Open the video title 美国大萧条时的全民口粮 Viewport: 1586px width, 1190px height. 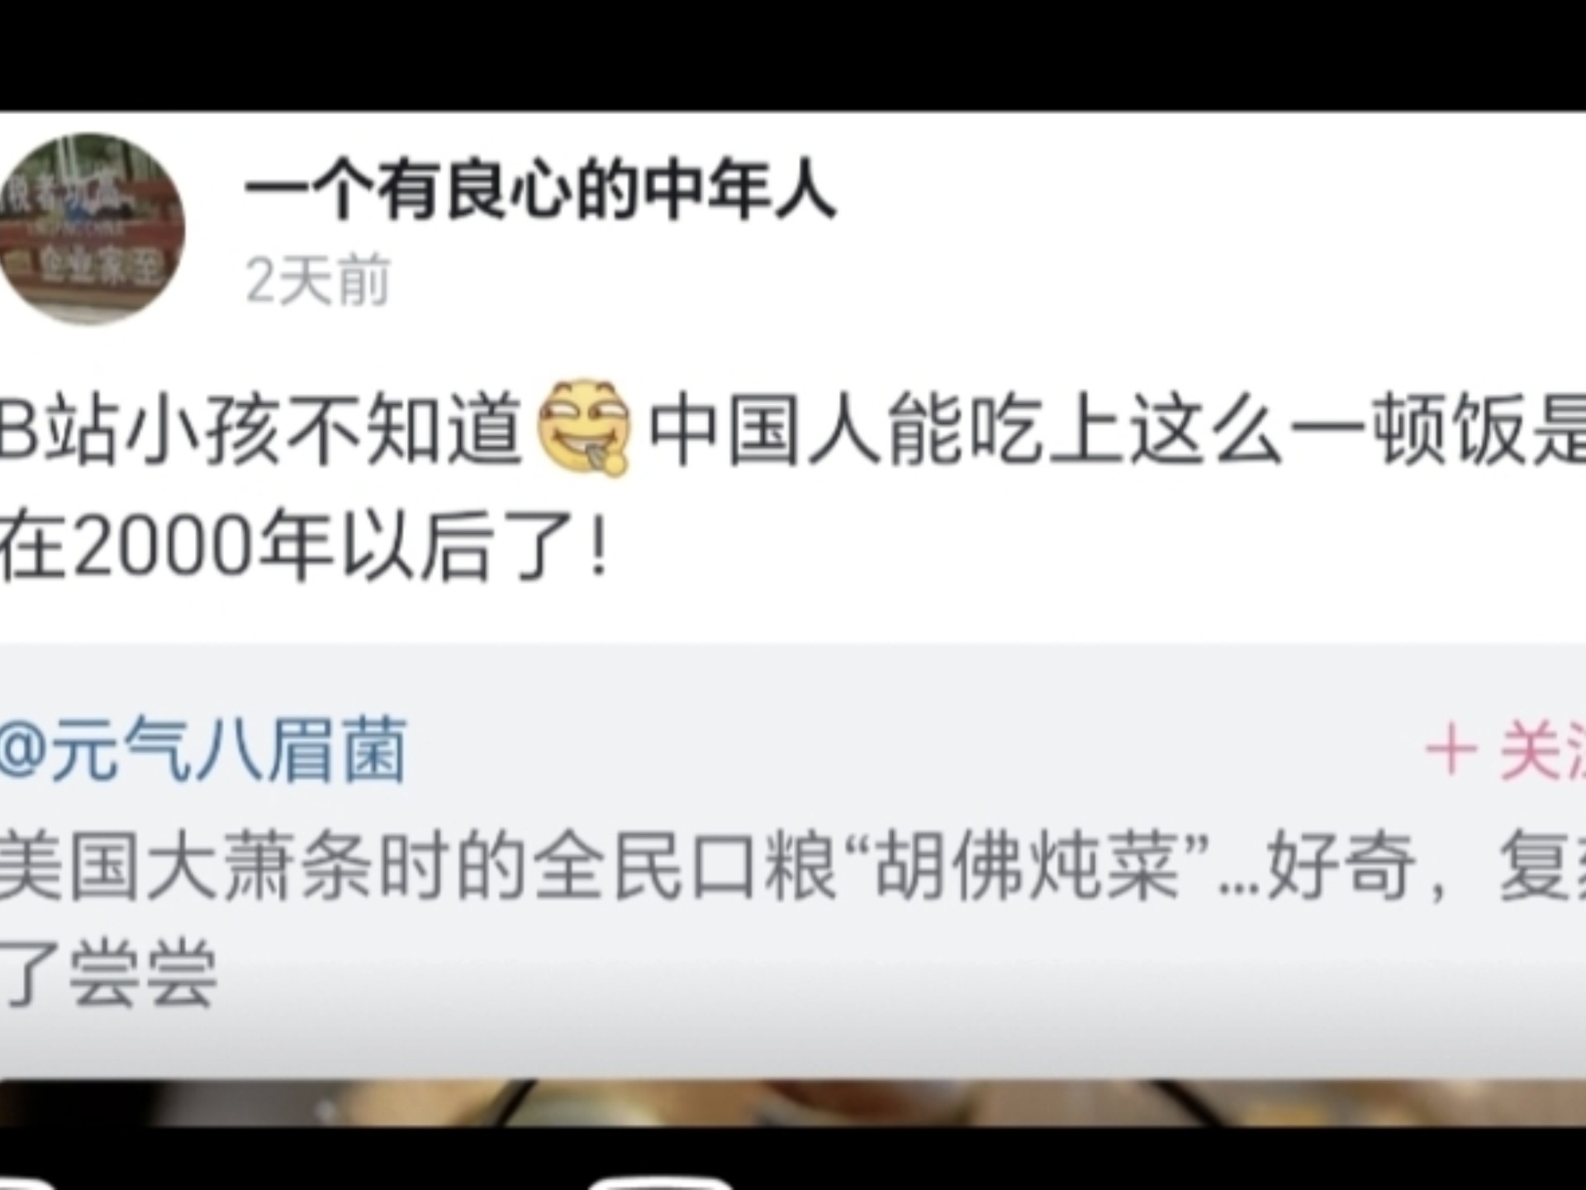418,867
